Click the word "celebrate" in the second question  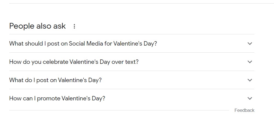[x=56, y=62]
